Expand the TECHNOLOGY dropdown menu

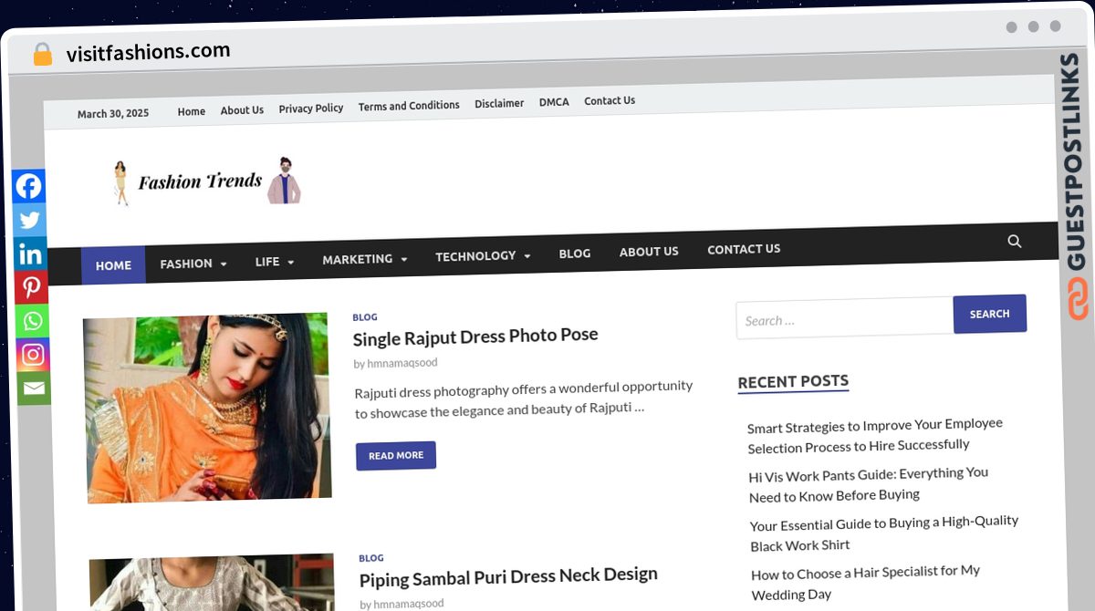coord(483,256)
